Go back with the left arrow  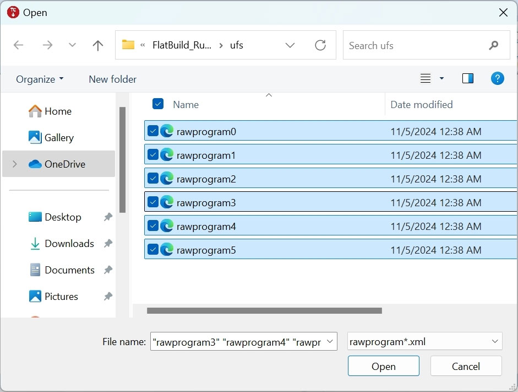(x=19, y=45)
